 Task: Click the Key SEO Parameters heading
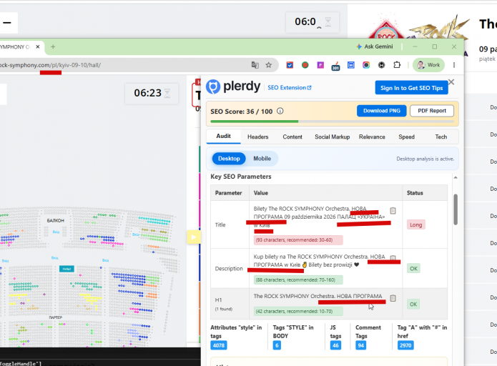click(x=241, y=177)
